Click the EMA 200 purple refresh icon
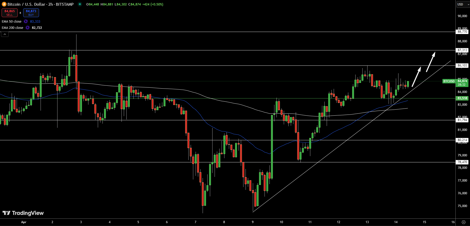Image resolution: width=470 pixels, height=226 pixels. click(x=28, y=28)
